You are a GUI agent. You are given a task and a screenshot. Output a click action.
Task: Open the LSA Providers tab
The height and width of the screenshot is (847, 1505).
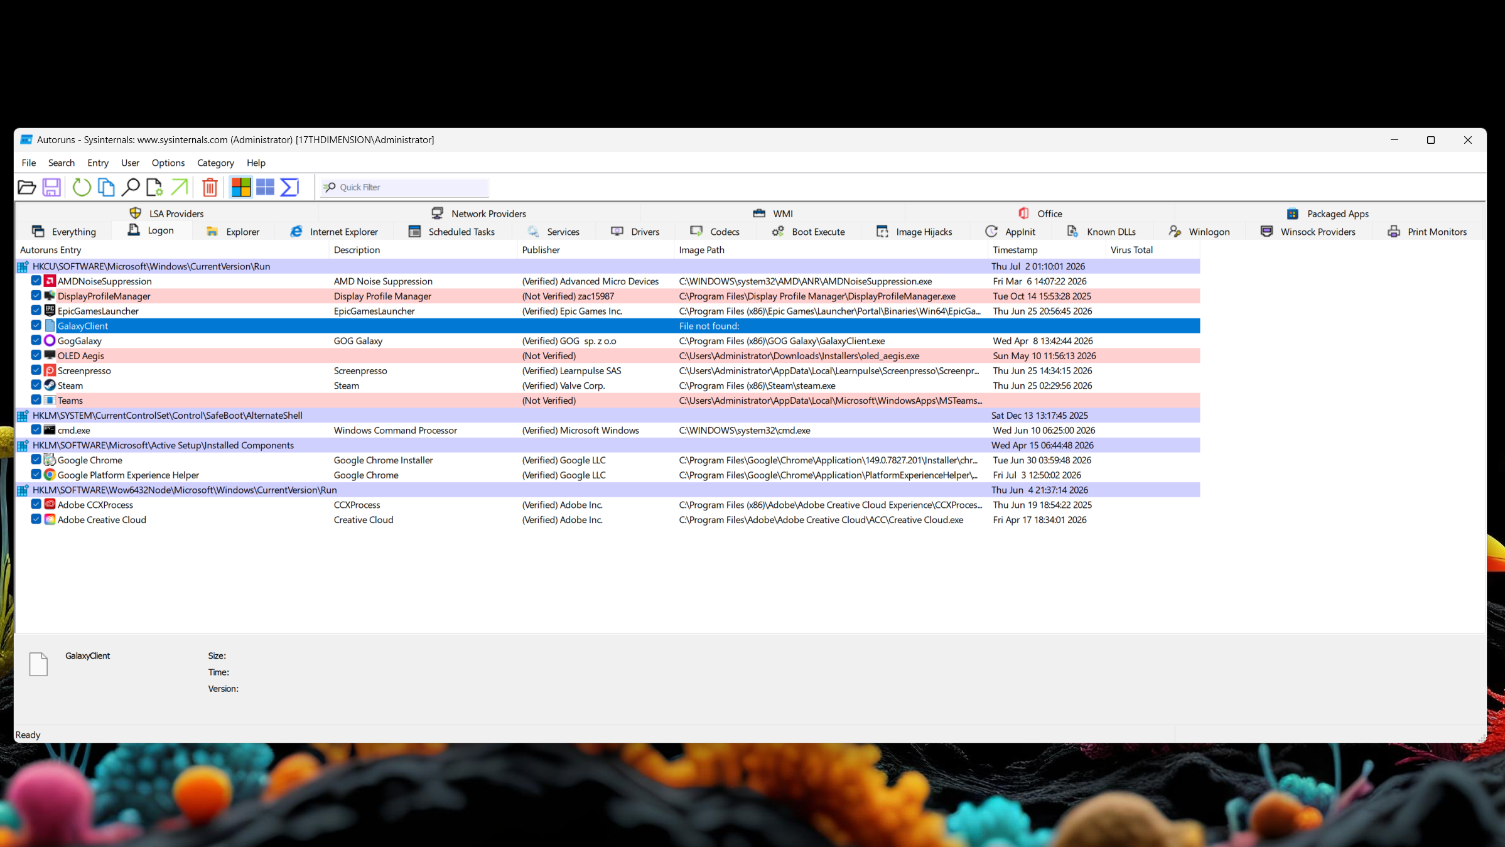pyautogui.click(x=166, y=213)
